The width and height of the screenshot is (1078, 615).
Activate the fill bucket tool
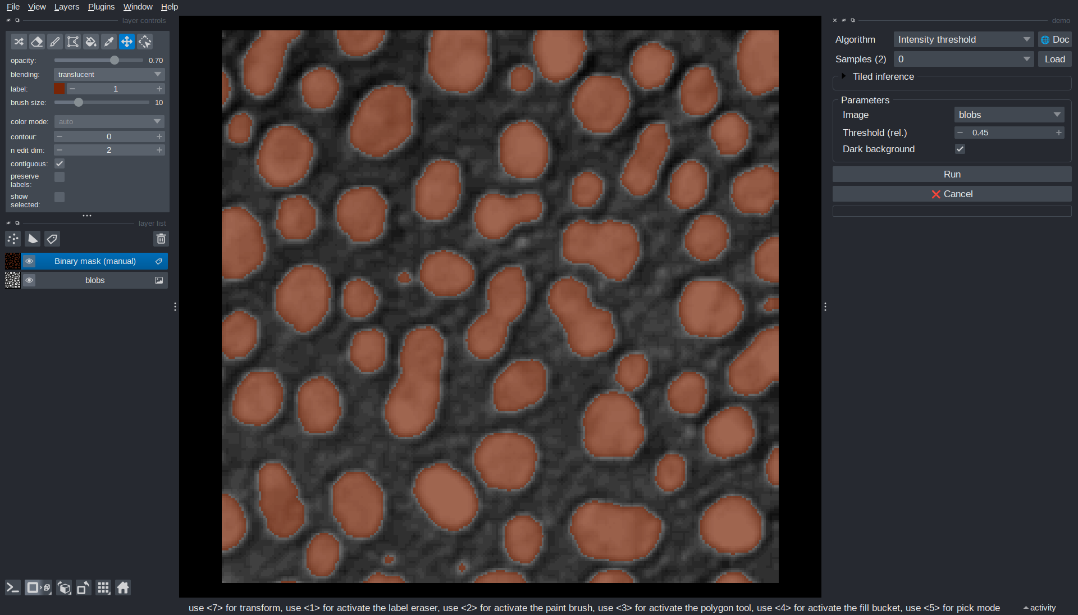90,42
